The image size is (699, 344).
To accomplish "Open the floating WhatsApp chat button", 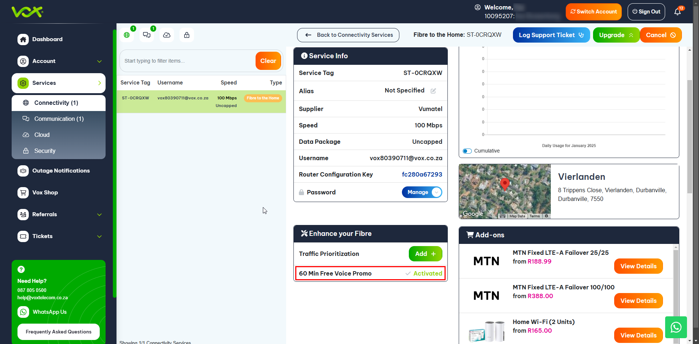I will (x=676, y=327).
